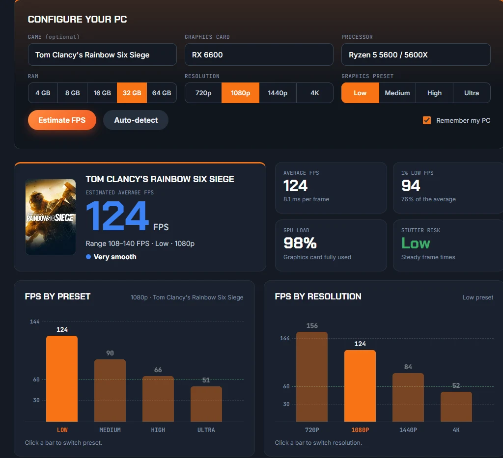Untick the Remember my PC checkbox
This screenshot has height=458, width=503.
427,120
